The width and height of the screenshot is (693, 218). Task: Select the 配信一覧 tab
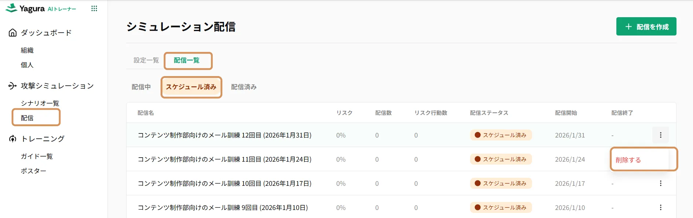(187, 60)
